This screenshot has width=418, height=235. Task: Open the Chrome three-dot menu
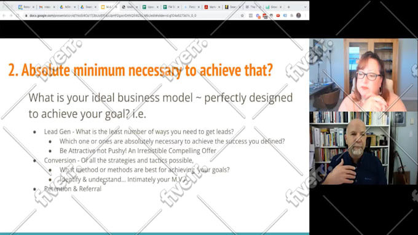pyautogui.click(x=306, y=16)
